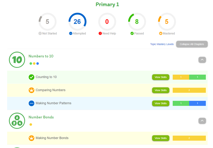This screenshot has height=148, width=213.
Task: Click the orange crown beside Comparing Numbers
Action: (31, 90)
